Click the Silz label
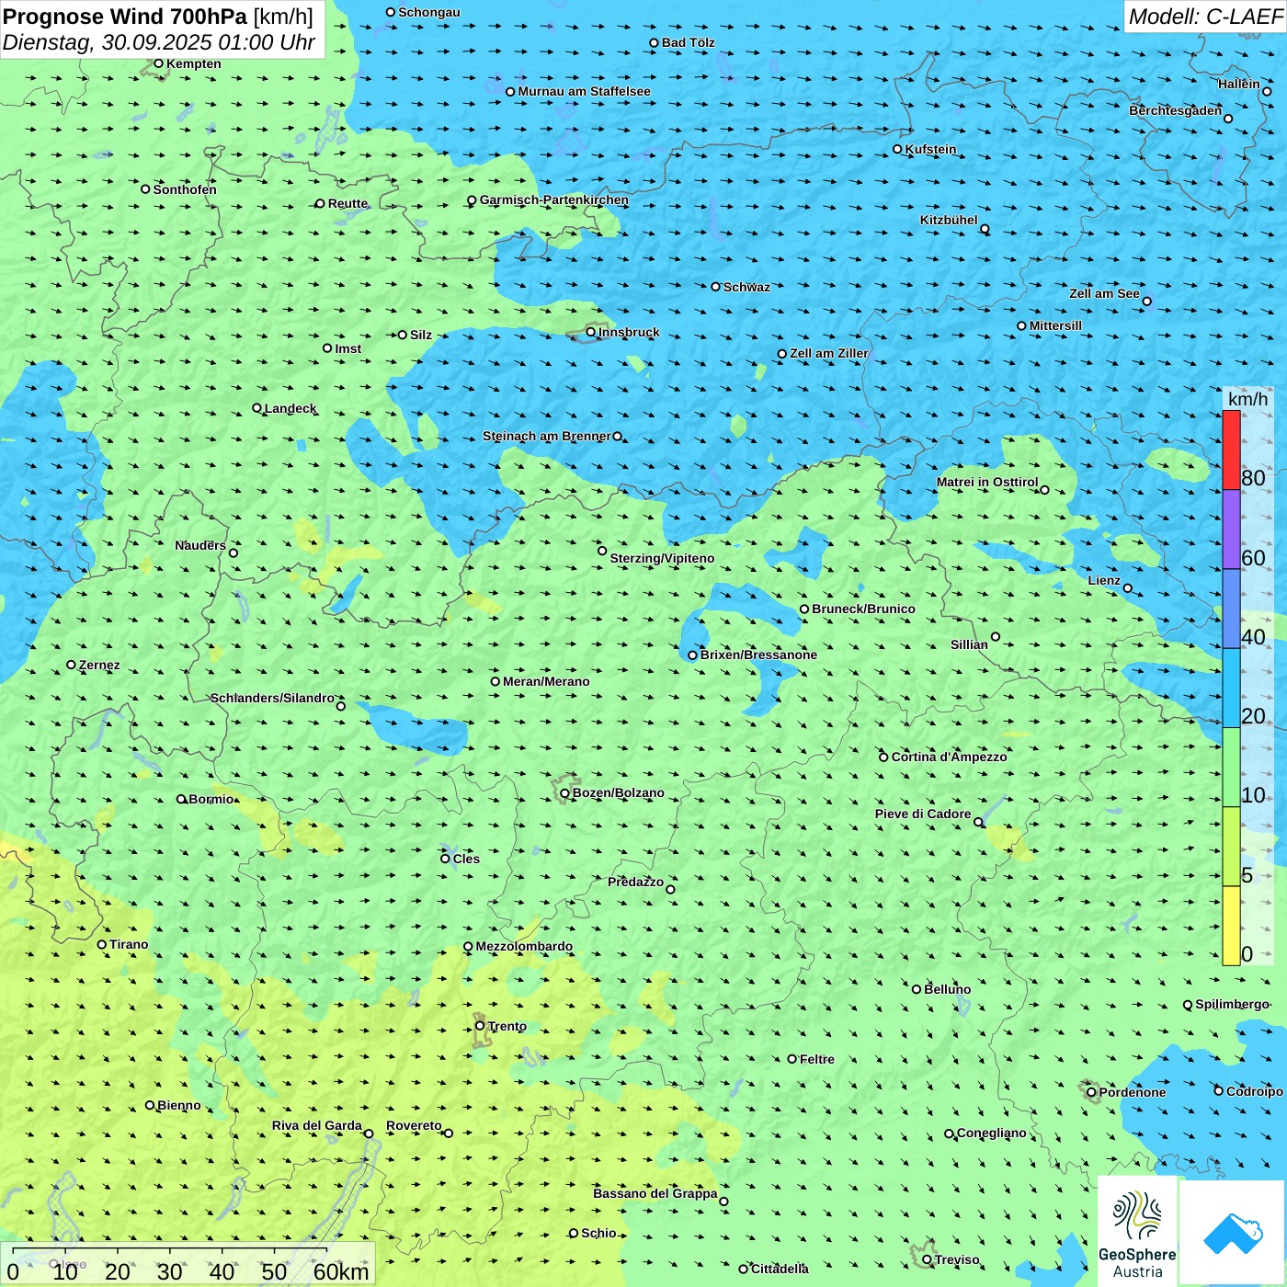 pos(421,335)
